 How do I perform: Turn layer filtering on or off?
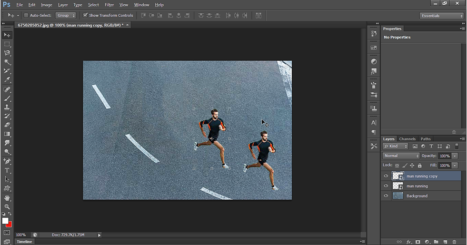click(457, 146)
